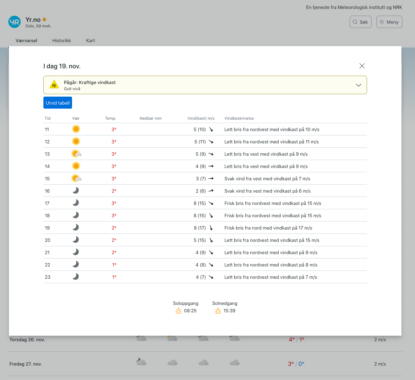Click the Vindbeskrivelse column header
The width and height of the screenshot is (415, 380).
239,118
